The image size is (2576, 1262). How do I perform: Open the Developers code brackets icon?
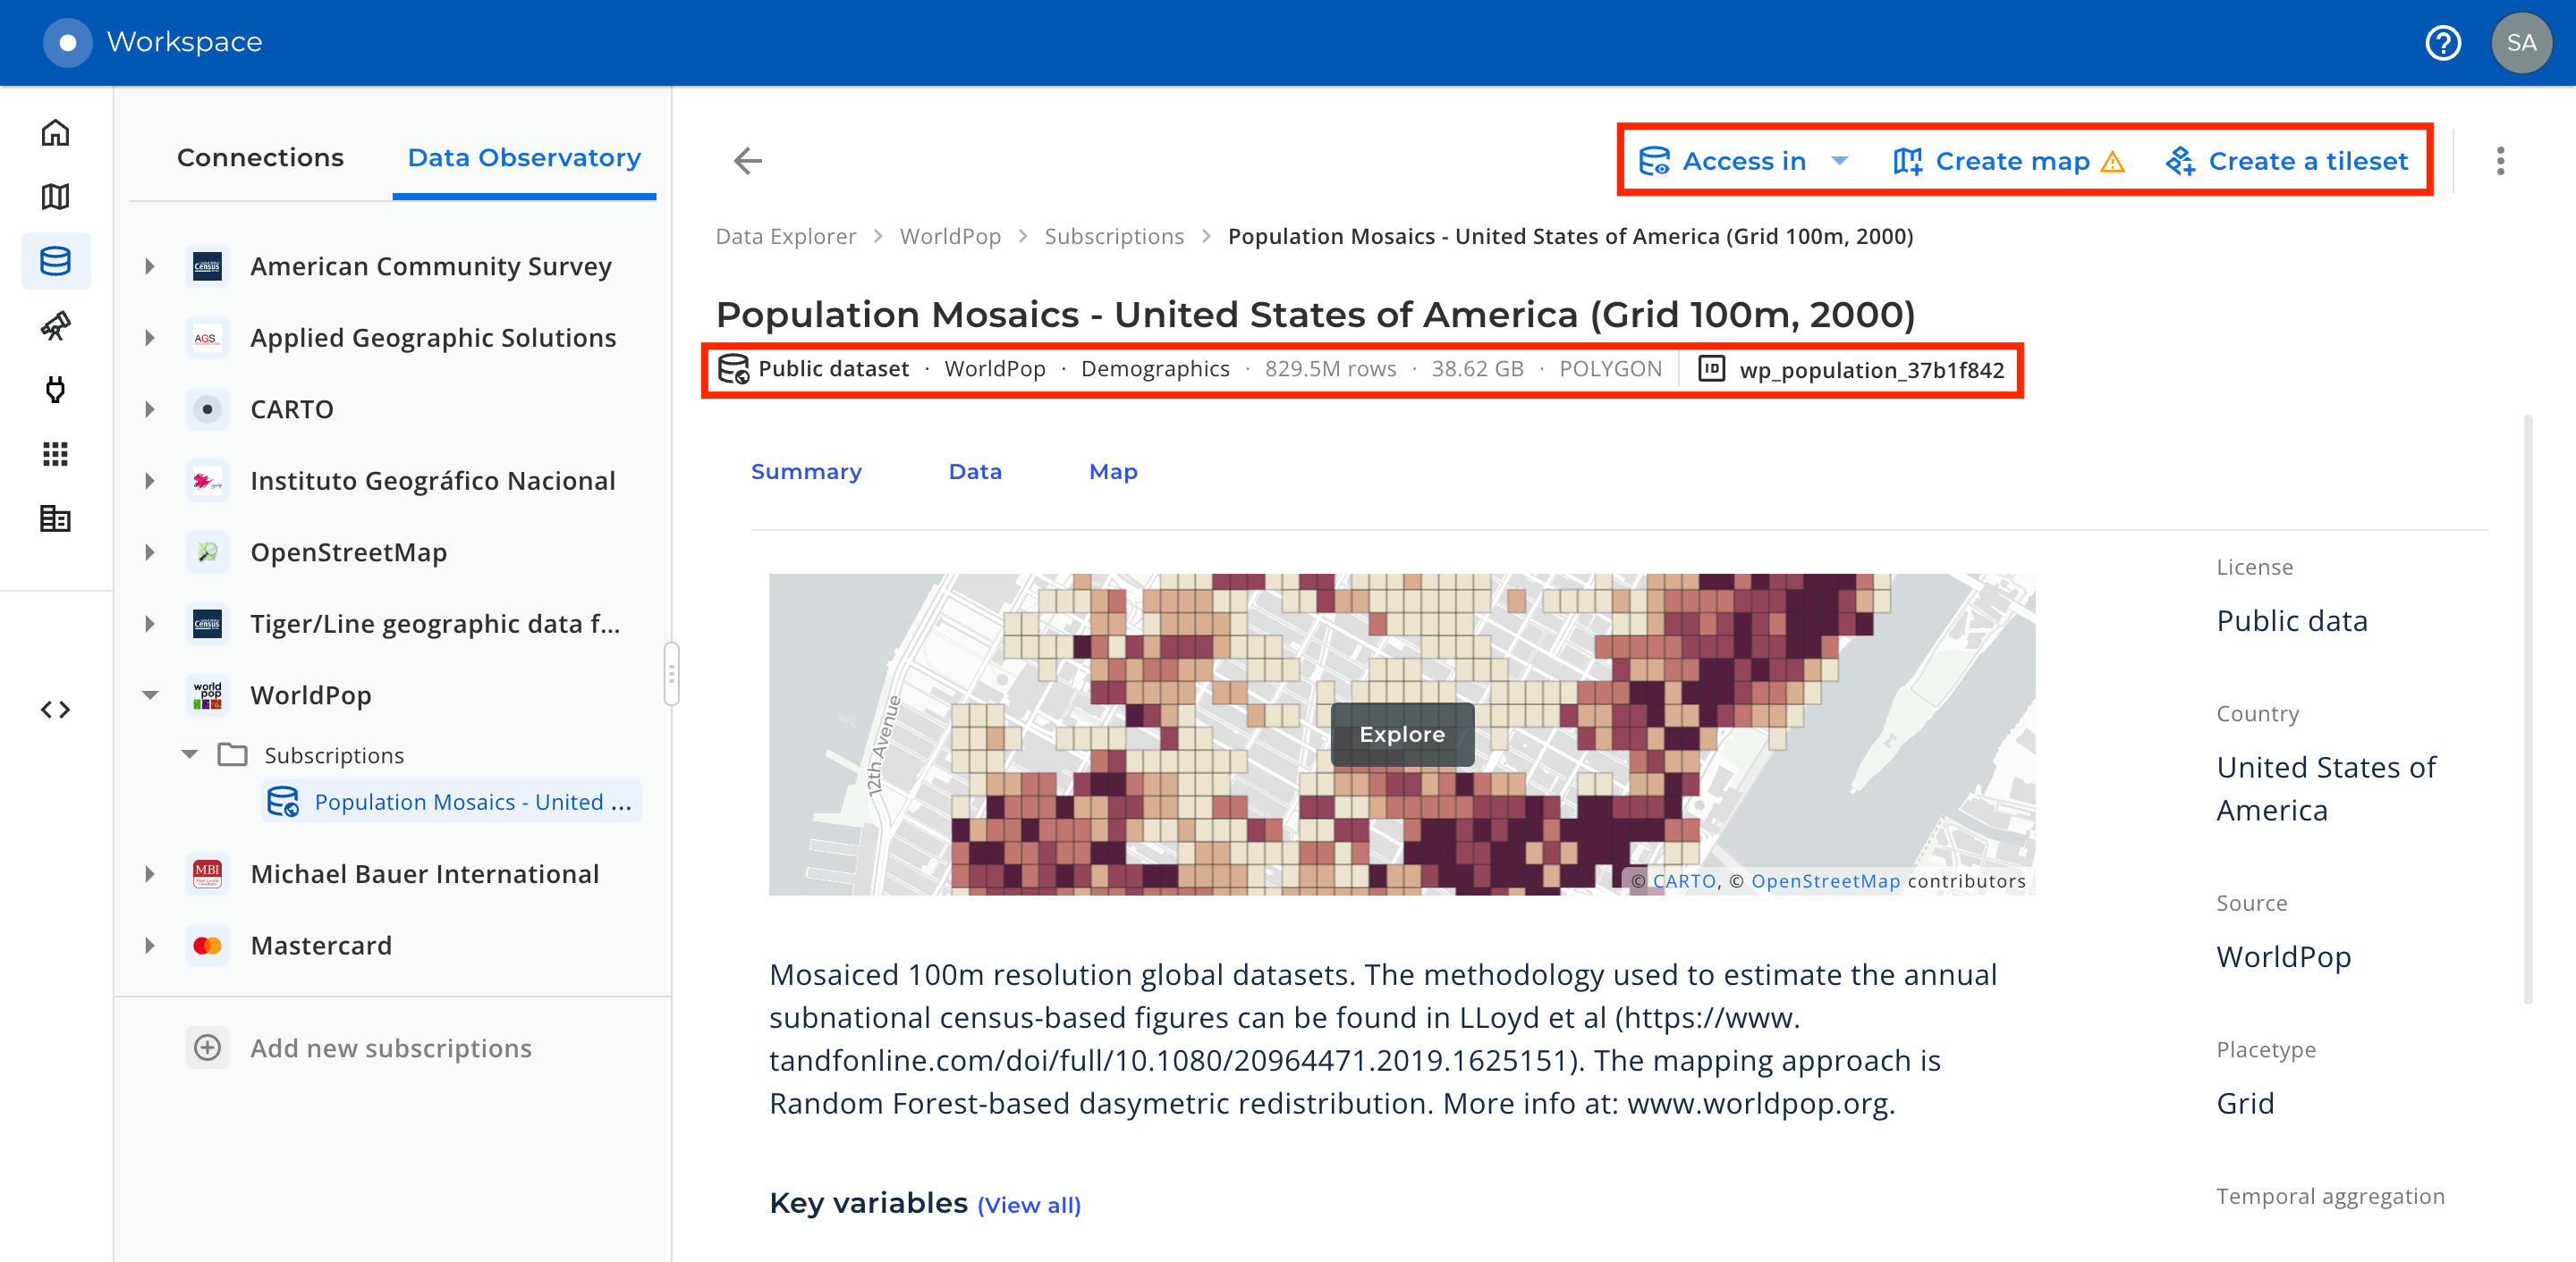click(x=55, y=710)
